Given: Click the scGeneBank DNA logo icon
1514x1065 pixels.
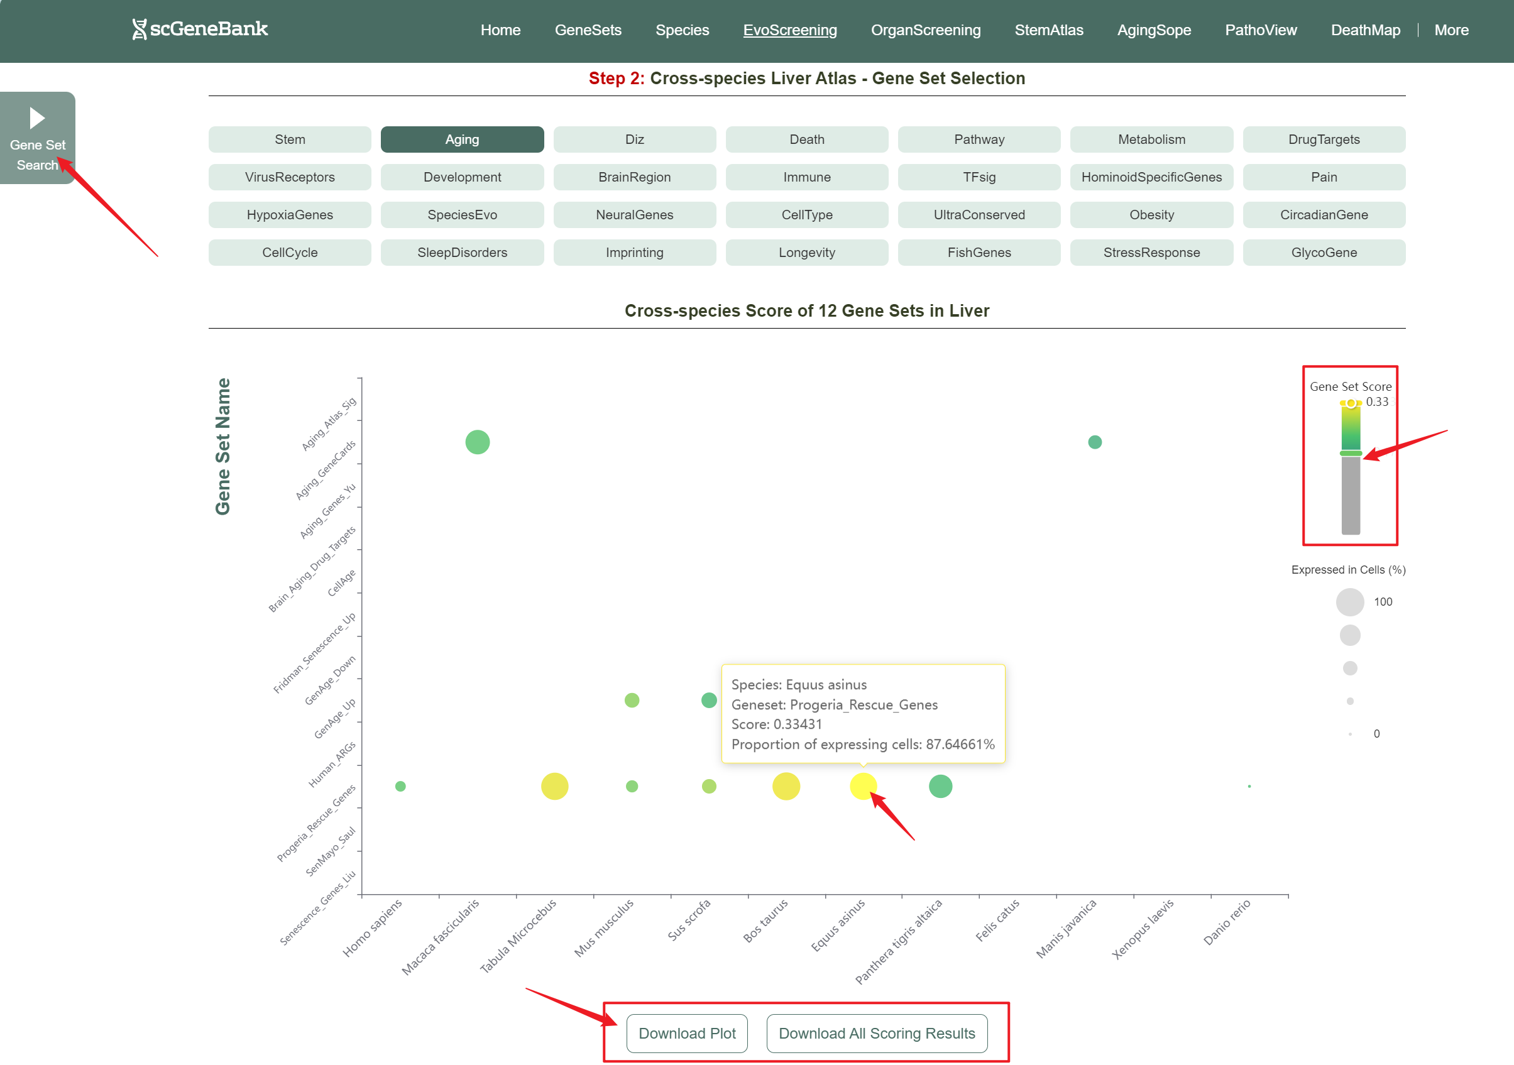Looking at the screenshot, I should click(139, 29).
